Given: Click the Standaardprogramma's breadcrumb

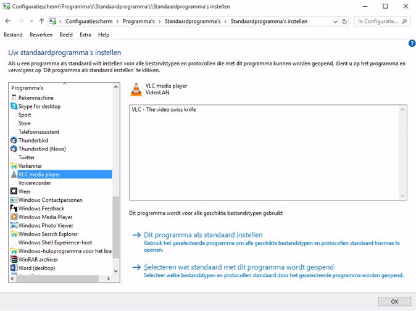Looking at the screenshot, I should [193, 22].
